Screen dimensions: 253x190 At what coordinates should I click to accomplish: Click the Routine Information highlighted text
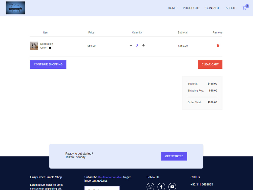(x=110, y=177)
